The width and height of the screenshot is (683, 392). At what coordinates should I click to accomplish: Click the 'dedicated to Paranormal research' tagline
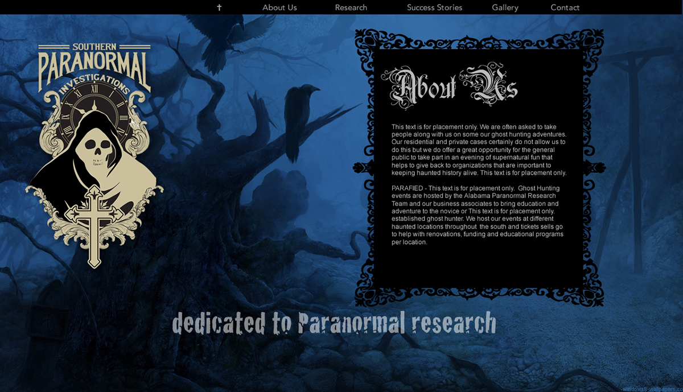[x=335, y=323]
